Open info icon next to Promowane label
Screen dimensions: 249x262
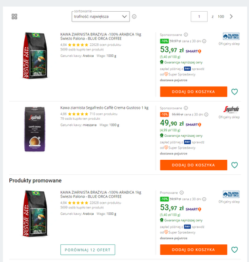182,193
